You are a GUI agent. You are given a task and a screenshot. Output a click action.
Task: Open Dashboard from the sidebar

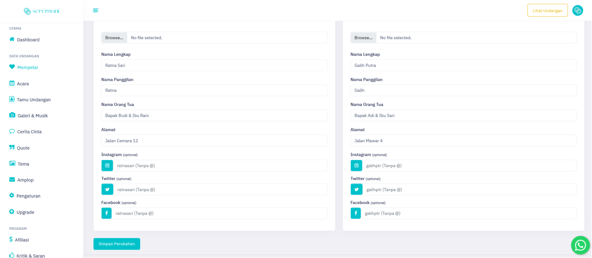pyautogui.click(x=28, y=40)
